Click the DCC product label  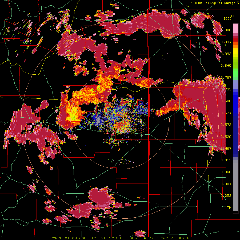[x=234, y=16]
